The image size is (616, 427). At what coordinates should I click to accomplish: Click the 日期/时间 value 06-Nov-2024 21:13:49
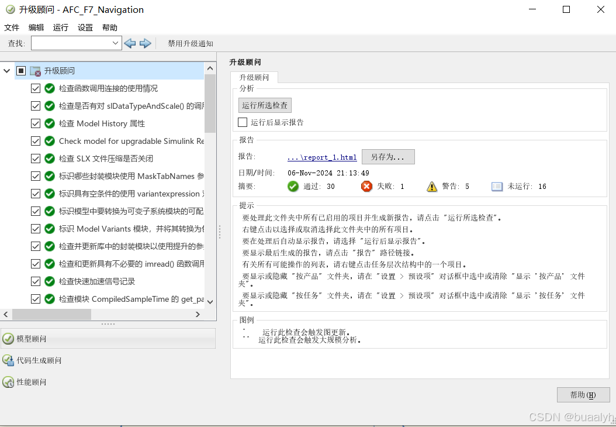328,173
